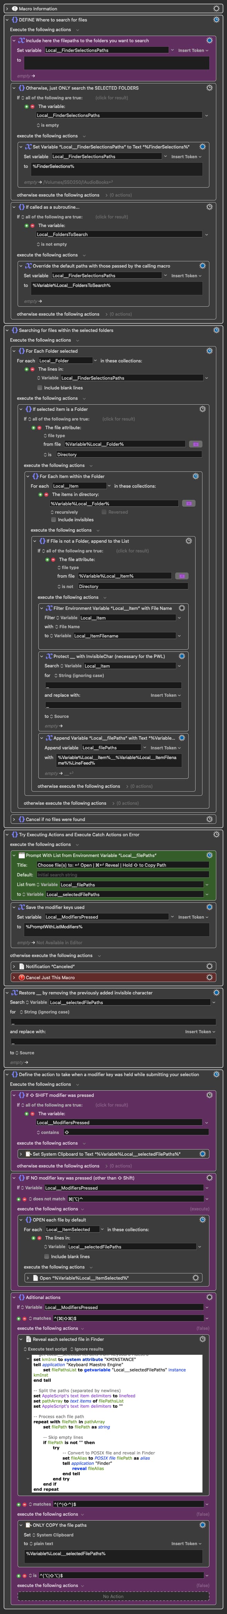This screenshot has width=227, height=1614.
Task: Click gear icon of Execute text script action
Action: click(x=202, y=1339)
